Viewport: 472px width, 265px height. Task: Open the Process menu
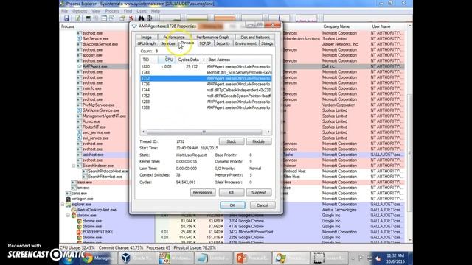[112, 11]
